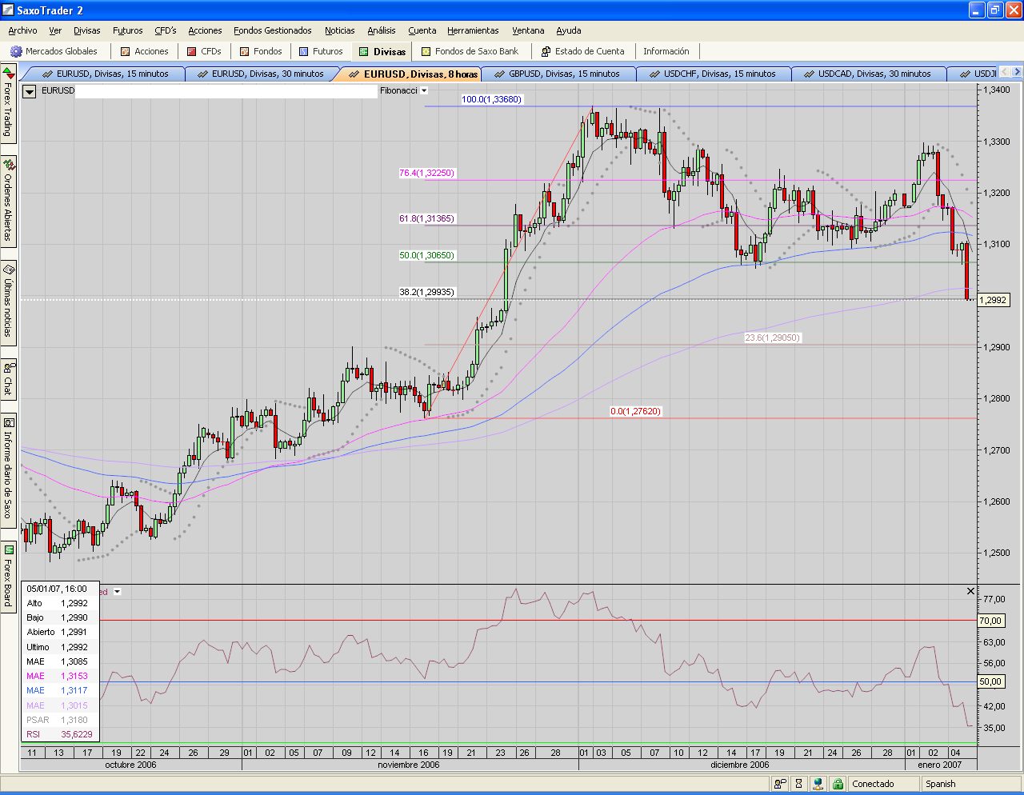Click the RSI 50,00 level label
This screenshot has height=795, width=1024.
(x=990, y=681)
